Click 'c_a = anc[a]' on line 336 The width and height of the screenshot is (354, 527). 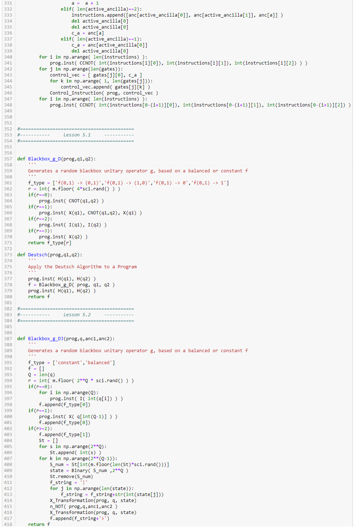(x=88, y=33)
